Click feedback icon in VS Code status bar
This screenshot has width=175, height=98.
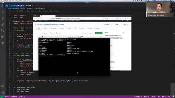pyautogui.click(x=169, y=97)
